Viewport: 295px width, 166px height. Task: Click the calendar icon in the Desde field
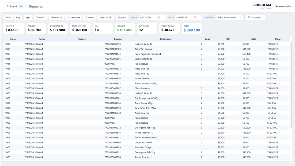tap(158, 17)
